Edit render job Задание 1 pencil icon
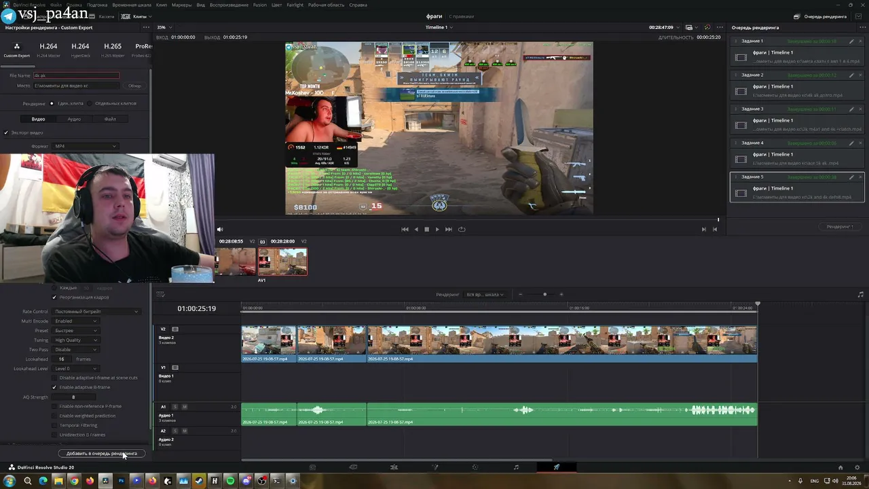This screenshot has width=869, height=489. (851, 41)
